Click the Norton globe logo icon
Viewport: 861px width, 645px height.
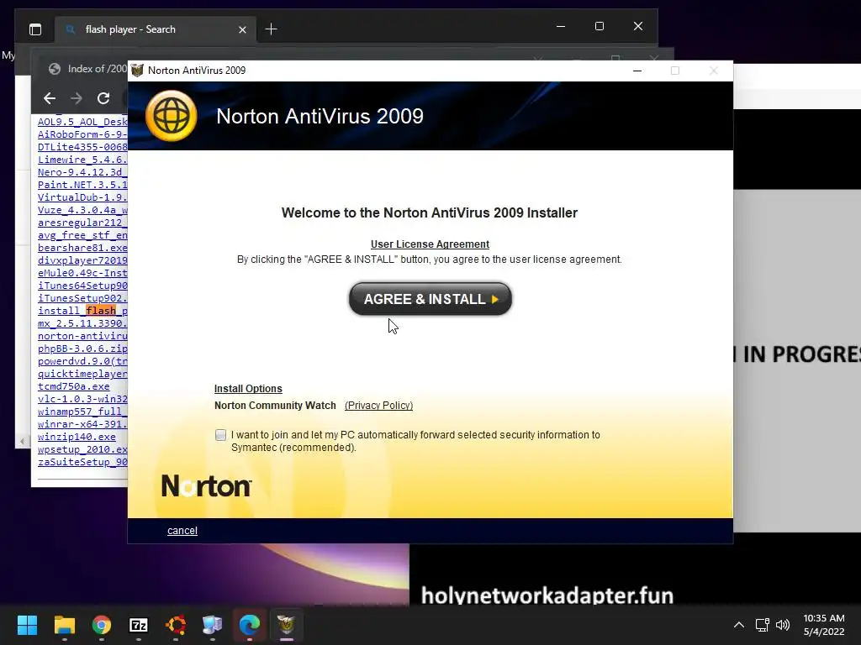(172, 116)
